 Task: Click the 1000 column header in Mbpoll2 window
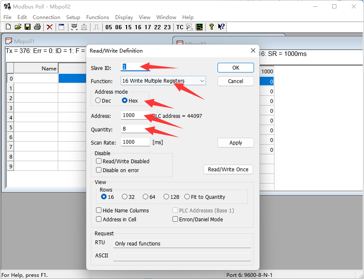[x=267, y=71]
